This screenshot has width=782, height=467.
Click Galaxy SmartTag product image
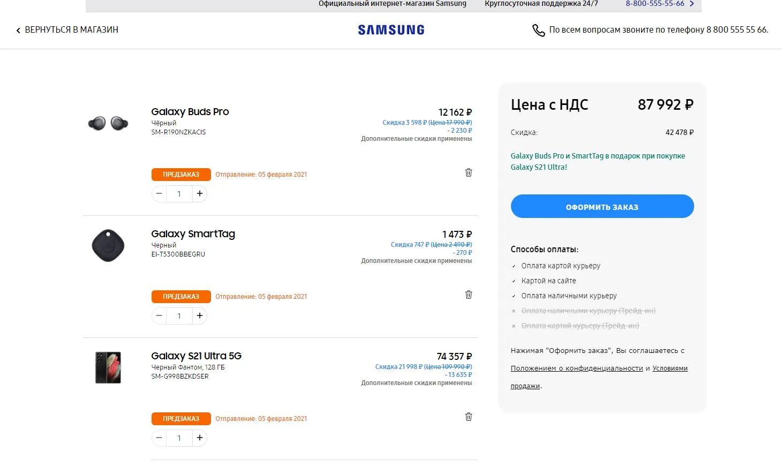[x=108, y=246]
